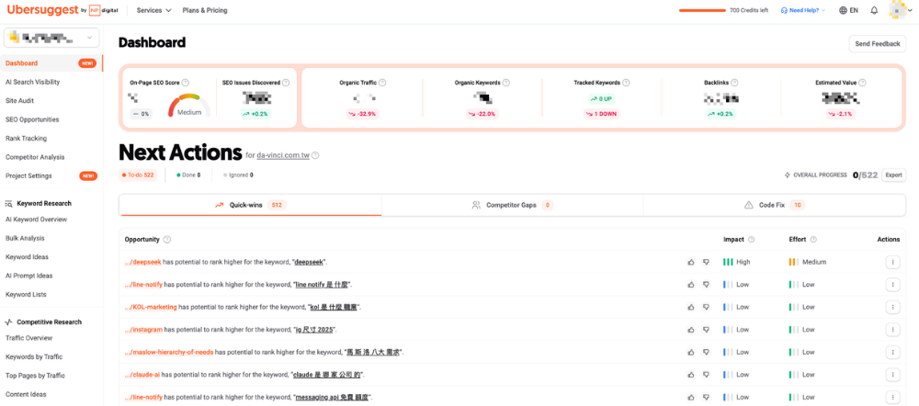
Task: Switch to Code Fix tab
Action: point(774,205)
